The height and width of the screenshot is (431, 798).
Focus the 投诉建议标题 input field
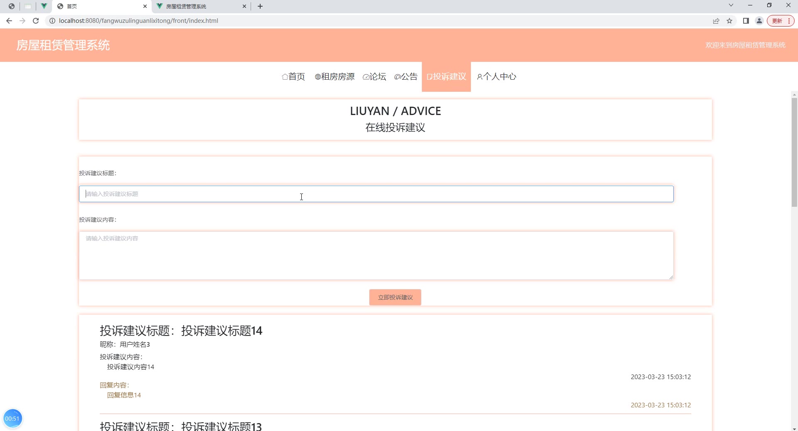click(376, 194)
